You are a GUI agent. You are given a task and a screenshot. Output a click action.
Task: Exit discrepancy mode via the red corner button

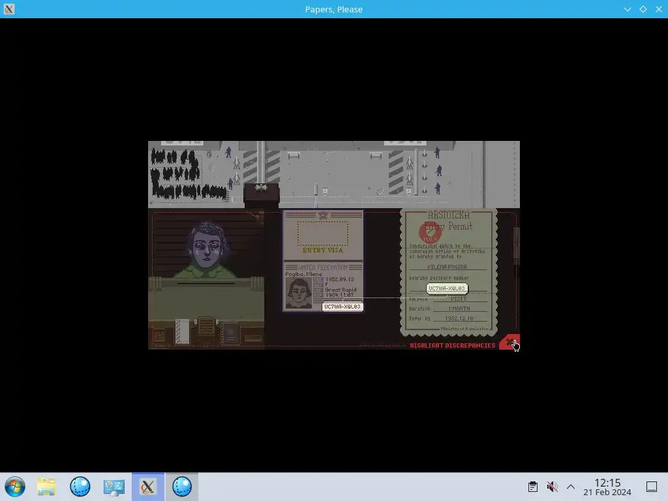(510, 342)
